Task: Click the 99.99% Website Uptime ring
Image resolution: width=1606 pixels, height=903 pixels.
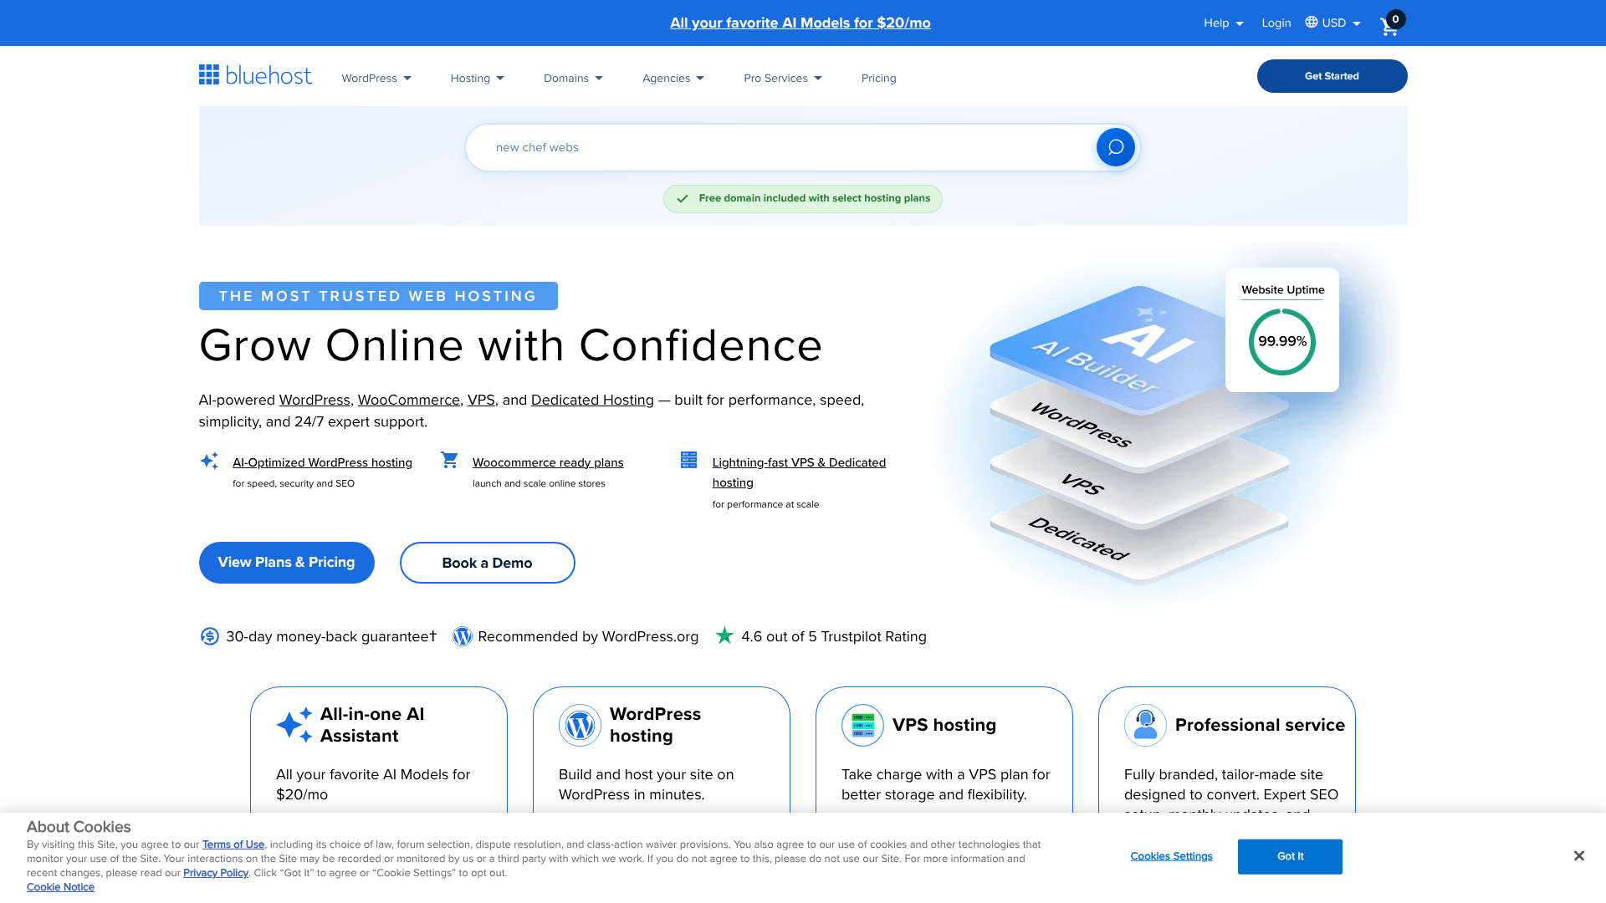Action: pos(1281,341)
